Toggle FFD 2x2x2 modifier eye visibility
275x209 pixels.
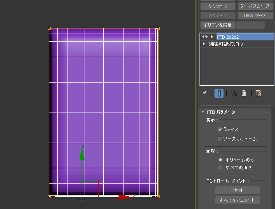(x=205, y=37)
